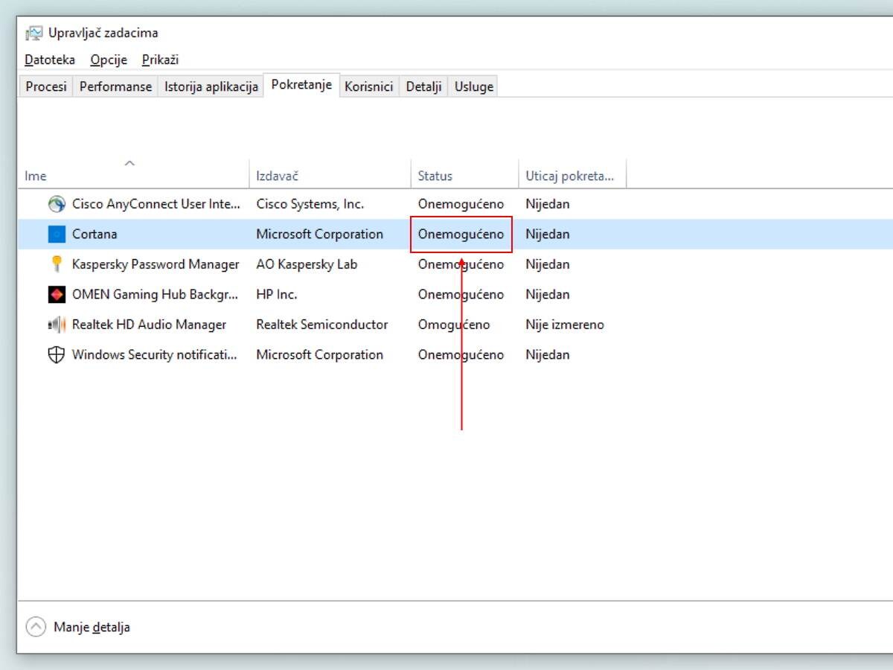The width and height of the screenshot is (893, 670).
Task: Switch to the Usluge tab
Action: tap(473, 86)
